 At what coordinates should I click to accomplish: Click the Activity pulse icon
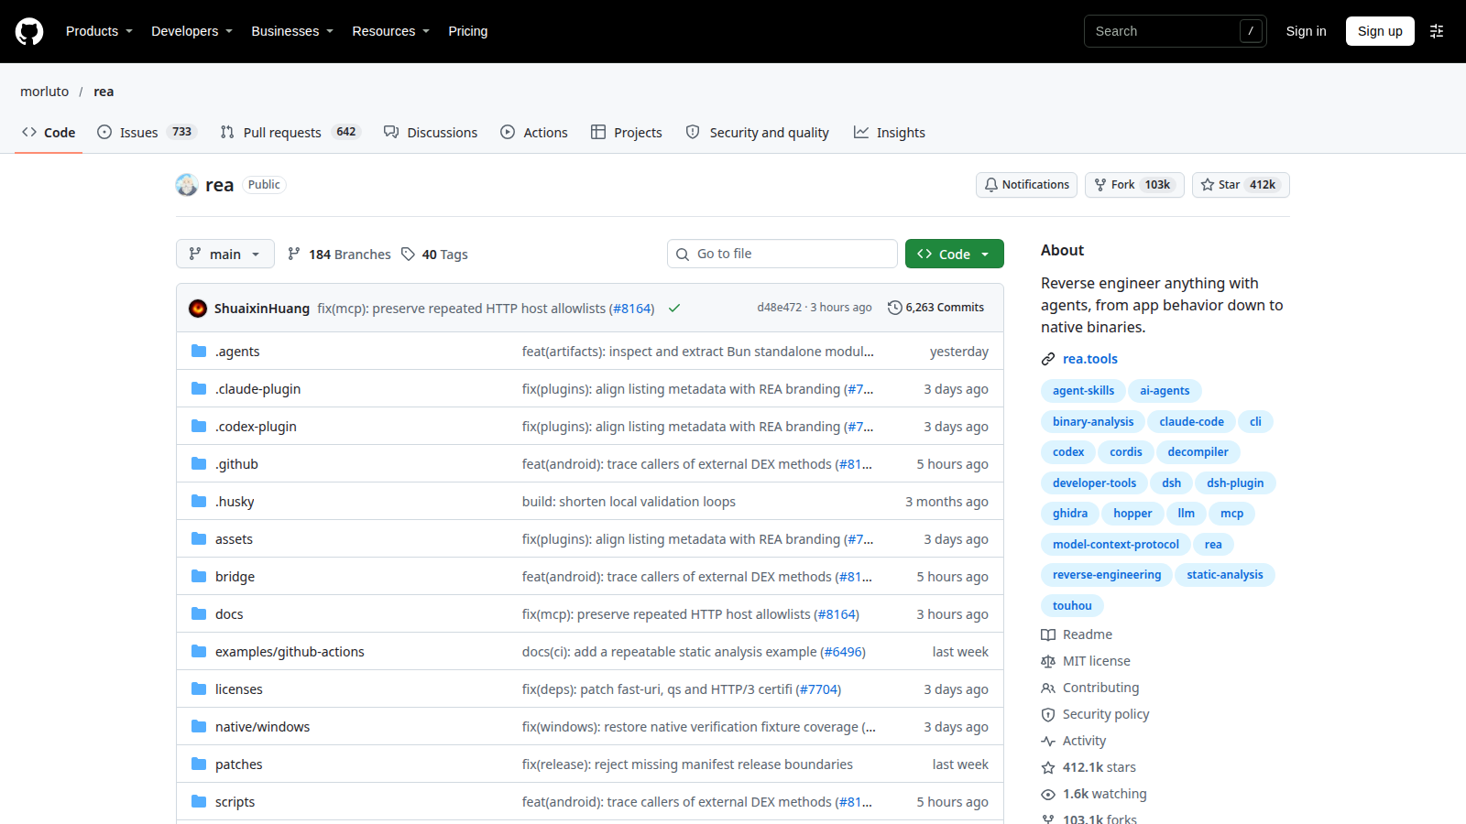[1048, 741]
